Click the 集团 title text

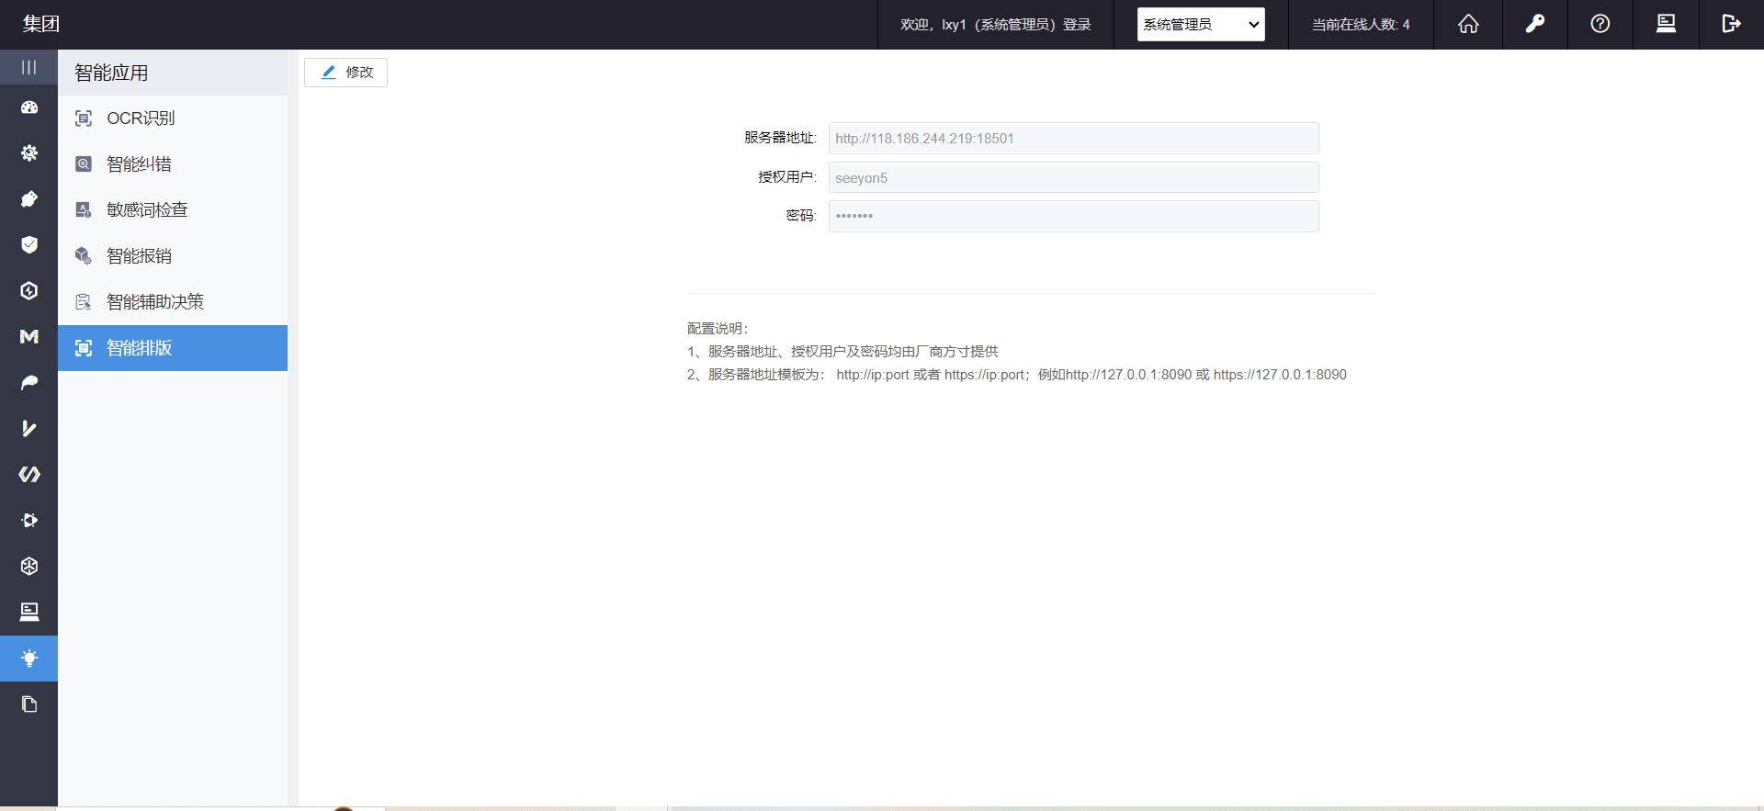[x=40, y=24]
